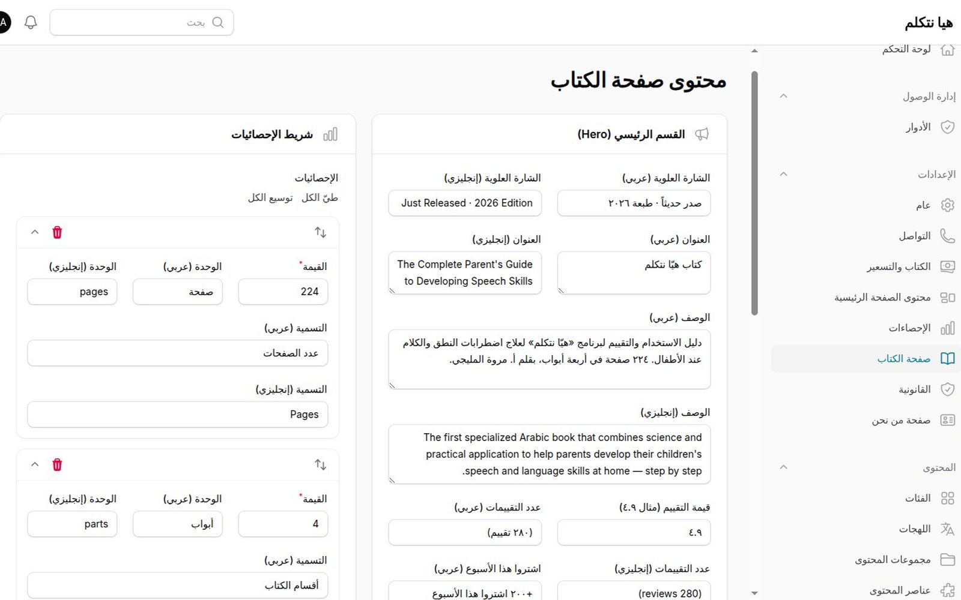Open the notifications bell
Screen dimensions: 961x600
31,23
